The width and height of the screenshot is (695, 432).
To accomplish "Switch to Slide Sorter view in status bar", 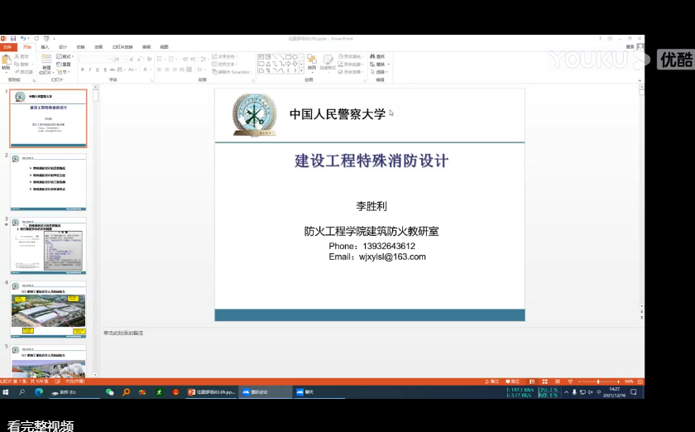I will [544, 382].
